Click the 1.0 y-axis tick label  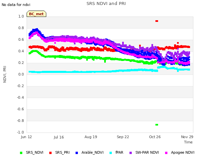pyautogui.click(x=21, y=16)
